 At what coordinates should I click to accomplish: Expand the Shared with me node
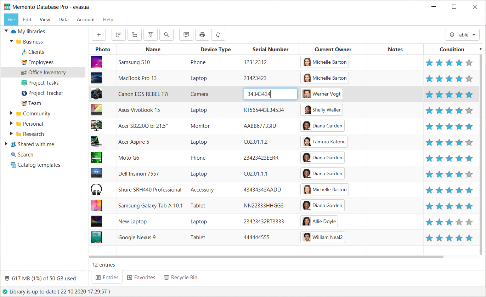tap(6, 144)
